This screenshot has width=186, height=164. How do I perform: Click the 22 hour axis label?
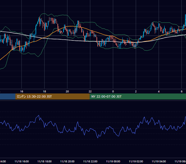point(90,92)
